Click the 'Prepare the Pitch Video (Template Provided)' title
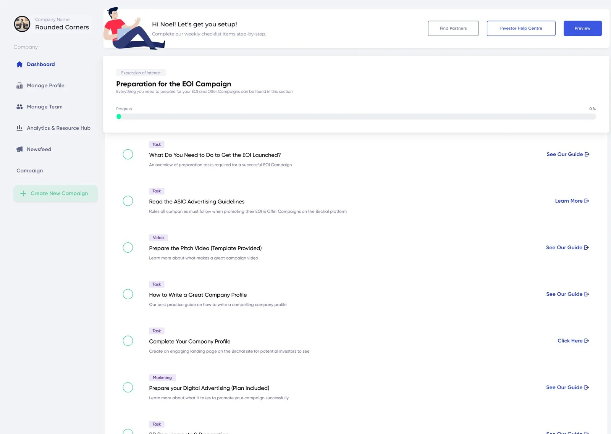This screenshot has width=611, height=434. [x=205, y=248]
